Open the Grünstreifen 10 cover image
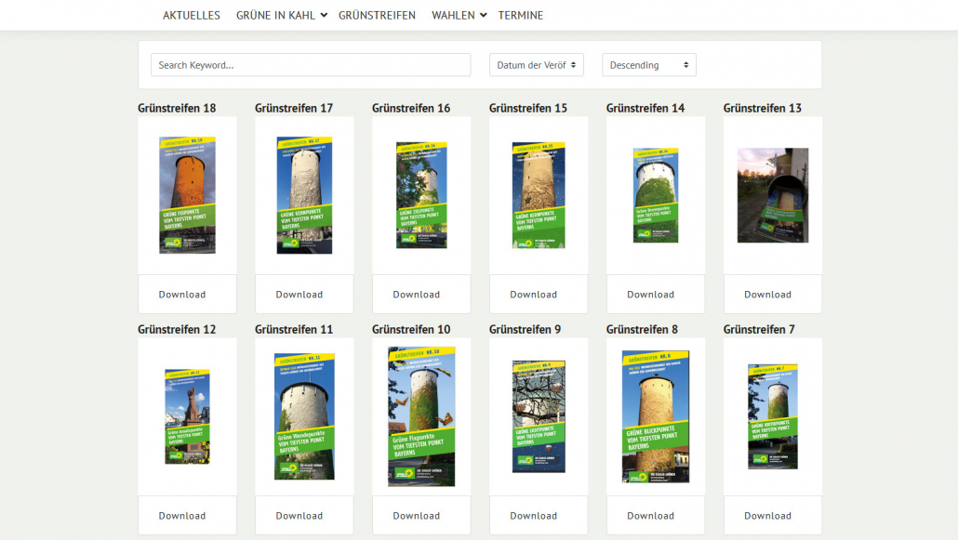Screen dimensions: 958x540 (x=421, y=416)
